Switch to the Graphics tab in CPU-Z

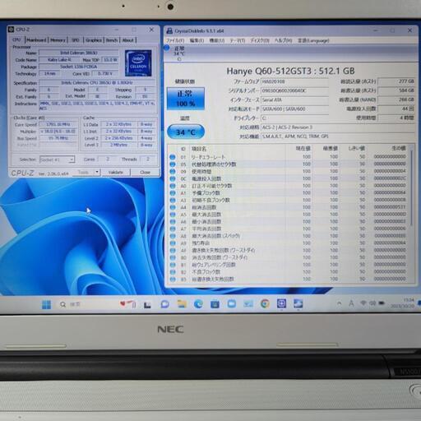click(94, 40)
